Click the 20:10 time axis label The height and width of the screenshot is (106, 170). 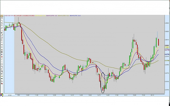(x=152, y=95)
